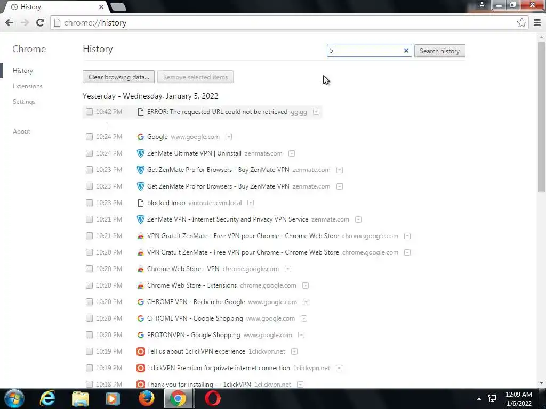Open the dropdown for CHROME VPN - Google Shopping

coord(304,318)
